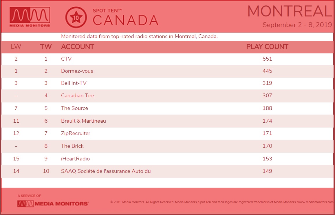Image resolution: width=335 pixels, height=215 pixels.
Task: Click the SAAQ Société de l'assurance row
Action: tap(167, 171)
